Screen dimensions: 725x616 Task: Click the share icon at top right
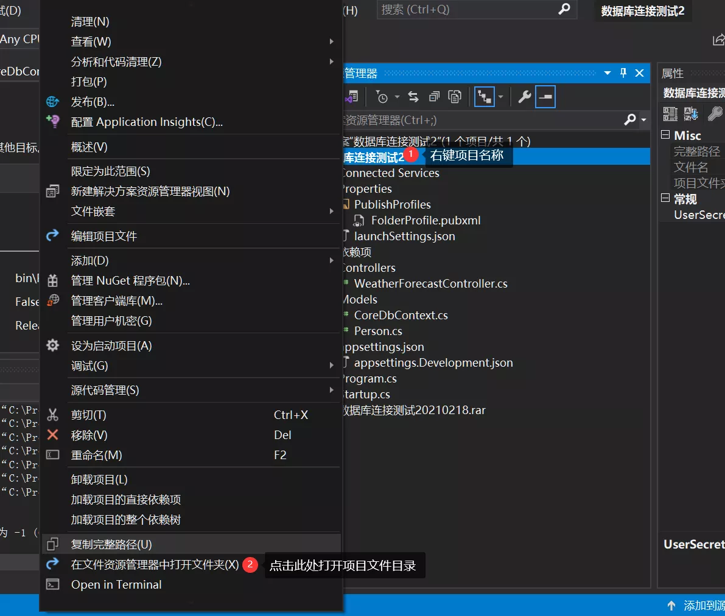(718, 40)
